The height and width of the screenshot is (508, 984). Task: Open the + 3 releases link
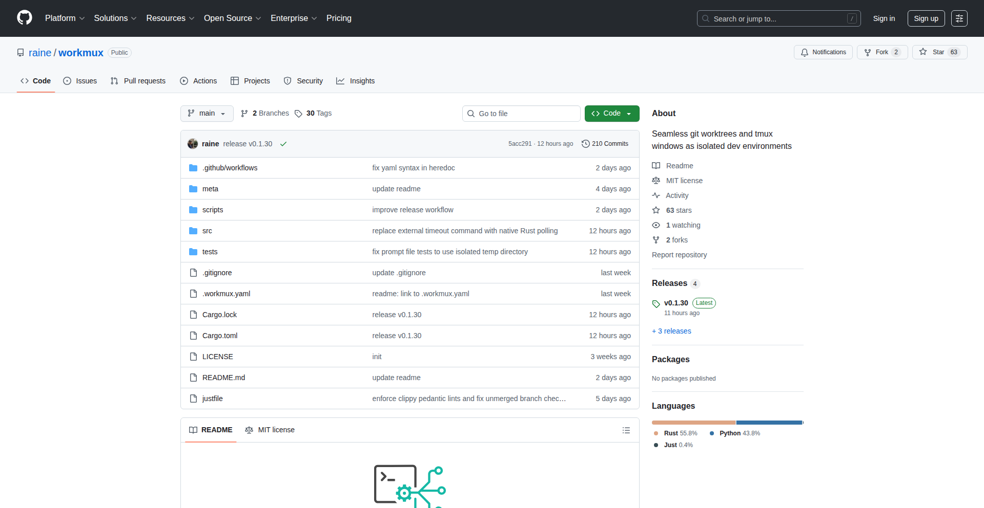click(671, 331)
